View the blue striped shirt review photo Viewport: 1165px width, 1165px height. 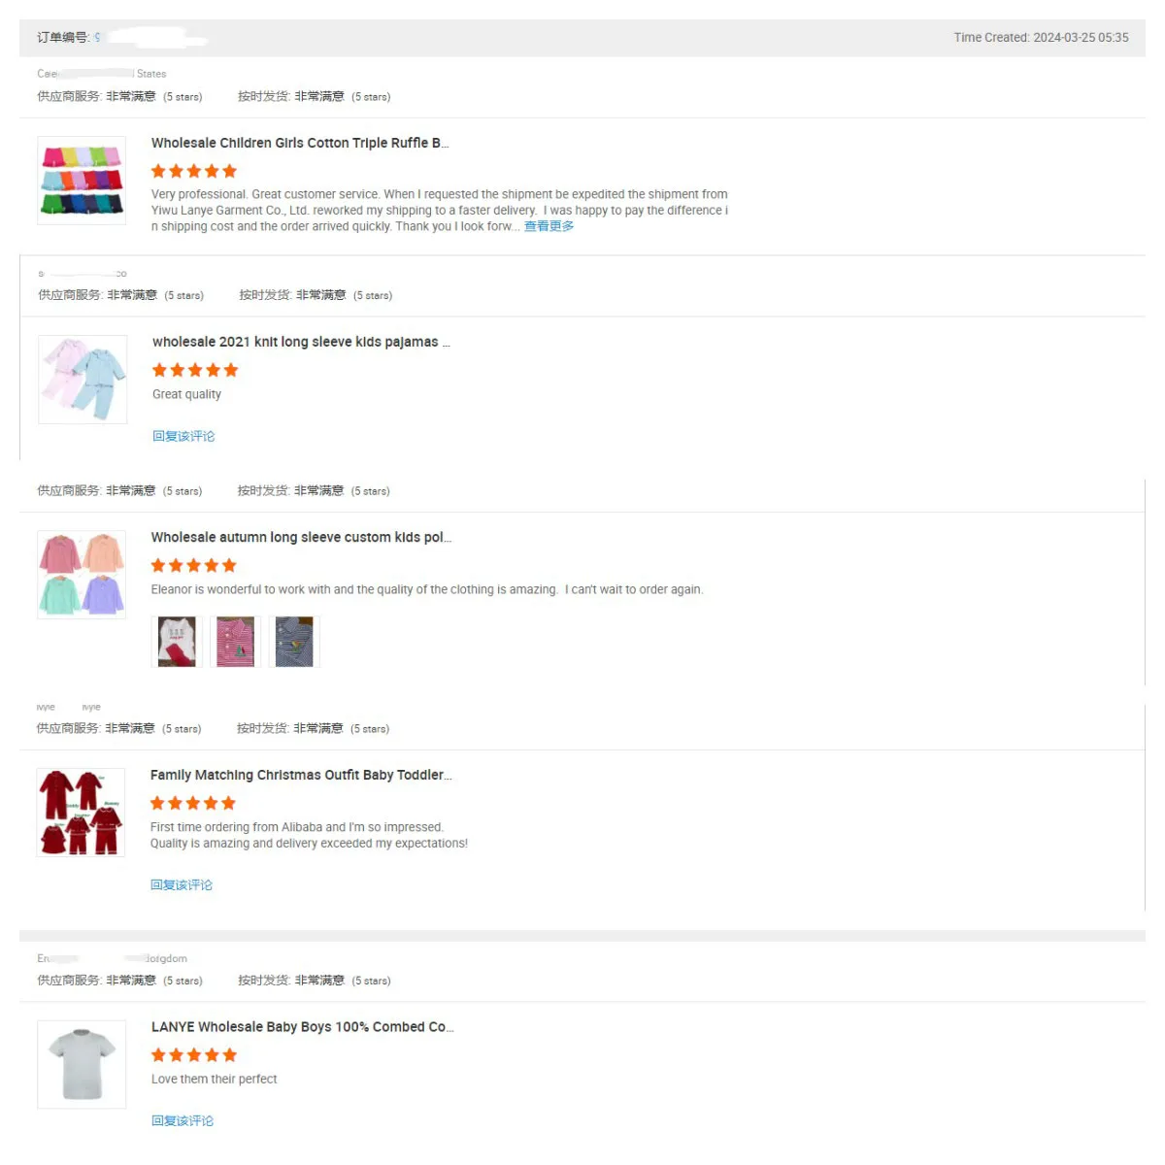294,642
